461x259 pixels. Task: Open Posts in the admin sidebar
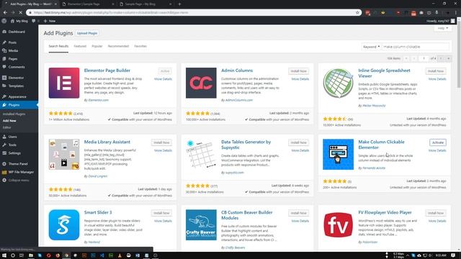(12, 42)
